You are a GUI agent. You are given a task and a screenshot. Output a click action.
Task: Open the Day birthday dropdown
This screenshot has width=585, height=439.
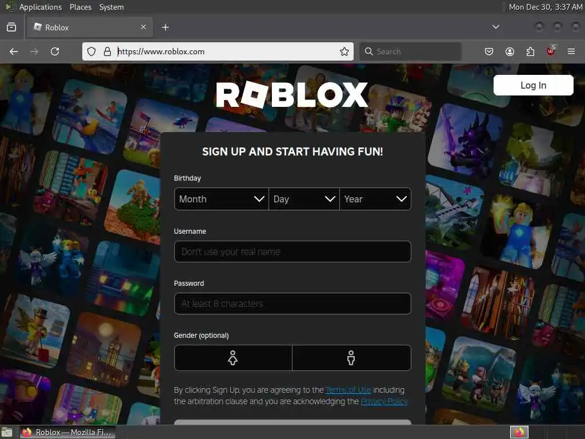tap(304, 199)
